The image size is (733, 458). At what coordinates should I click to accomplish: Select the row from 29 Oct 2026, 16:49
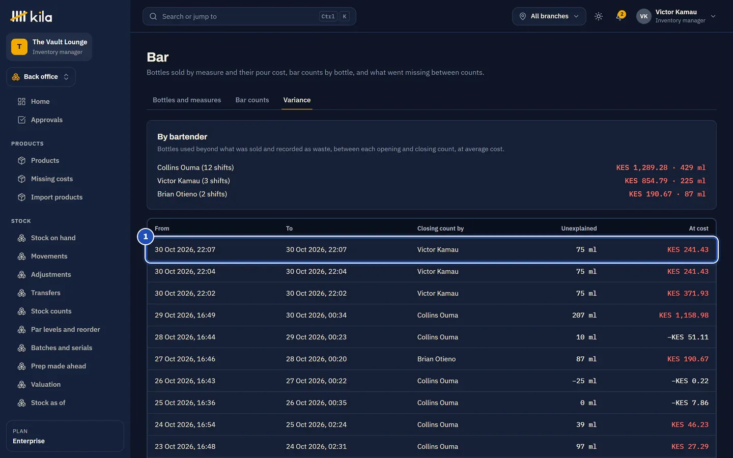[431, 315]
